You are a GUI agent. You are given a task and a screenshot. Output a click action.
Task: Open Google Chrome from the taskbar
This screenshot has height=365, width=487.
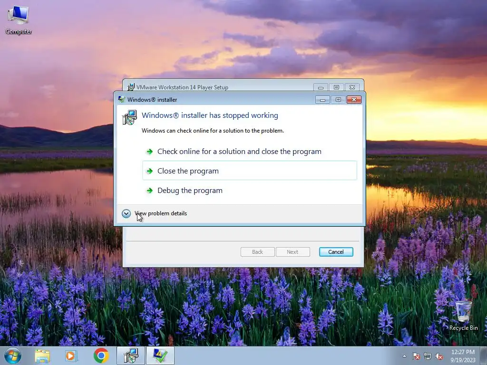pos(101,355)
